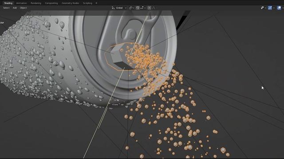Switch to the Animation workspace tab

22,3
